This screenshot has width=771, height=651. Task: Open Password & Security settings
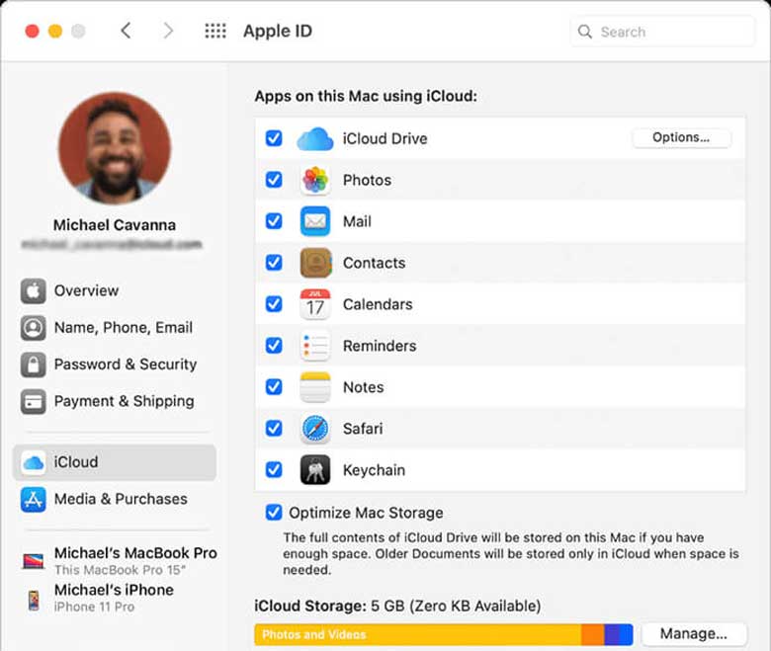coord(114,365)
